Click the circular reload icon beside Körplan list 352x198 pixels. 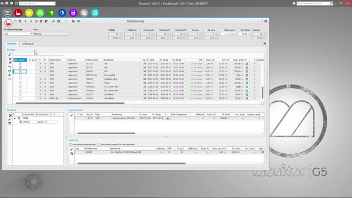pos(10,71)
